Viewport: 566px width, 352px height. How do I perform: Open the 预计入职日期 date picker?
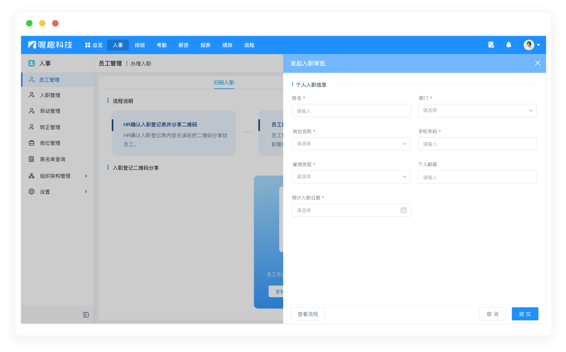pos(351,210)
